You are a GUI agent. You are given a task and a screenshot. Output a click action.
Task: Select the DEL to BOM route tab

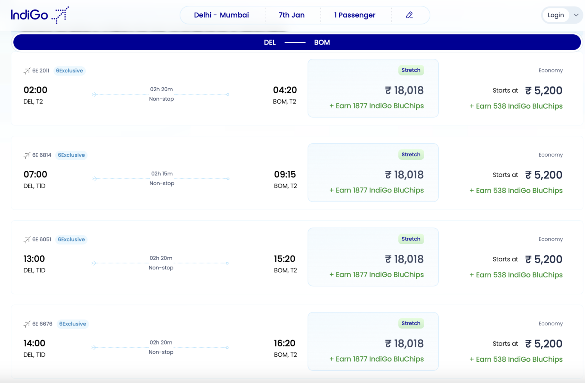point(296,42)
